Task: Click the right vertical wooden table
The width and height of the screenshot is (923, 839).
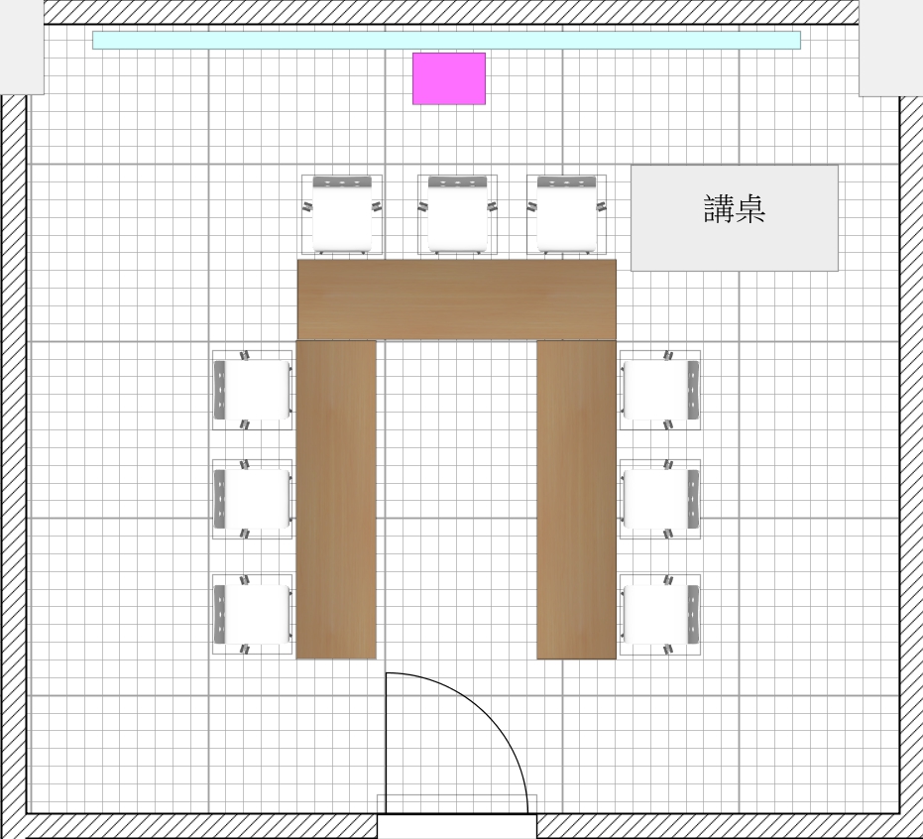Action: (x=577, y=499)
